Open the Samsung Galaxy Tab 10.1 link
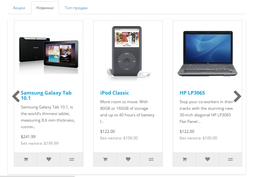 tap(46, 95)
